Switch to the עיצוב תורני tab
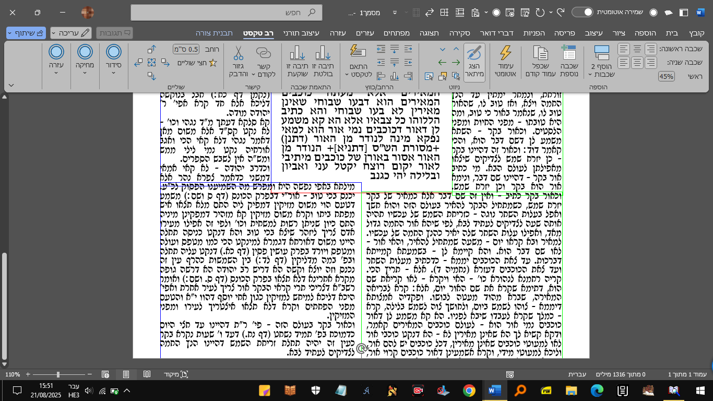Viewport: 713px width, 401px height. [x=301, y=33]
